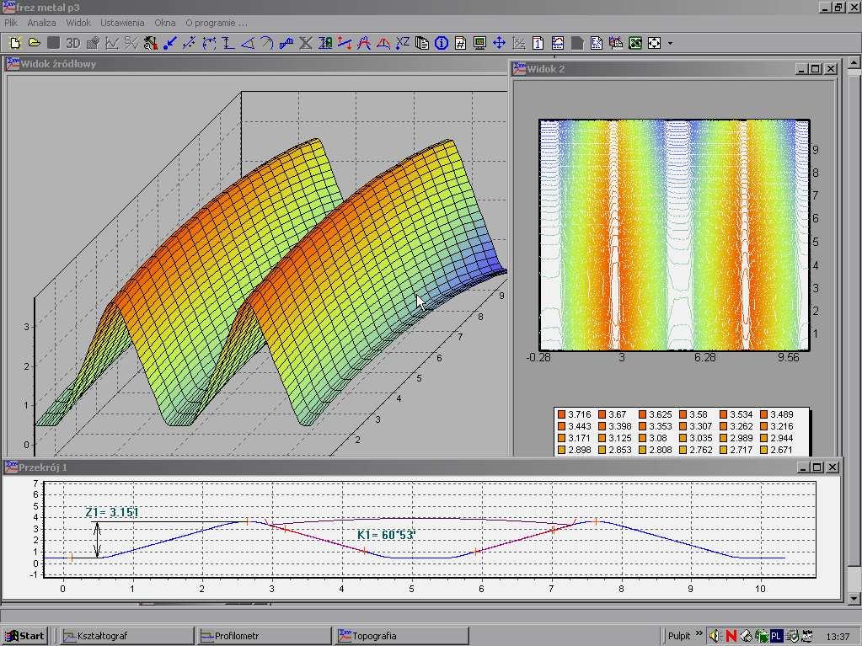862x646 pixels.
Task: Click the 2.671 legend color swatch
Action: click(763, 450)
